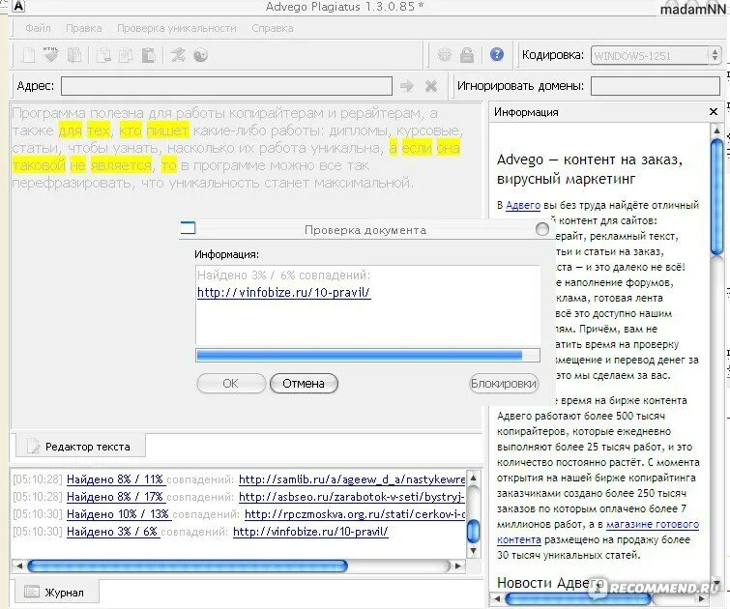The image size is (730, 609).
Task: Click the Найдено 3% / 6% совпадений text in dialog
Action: coord(284,275)
